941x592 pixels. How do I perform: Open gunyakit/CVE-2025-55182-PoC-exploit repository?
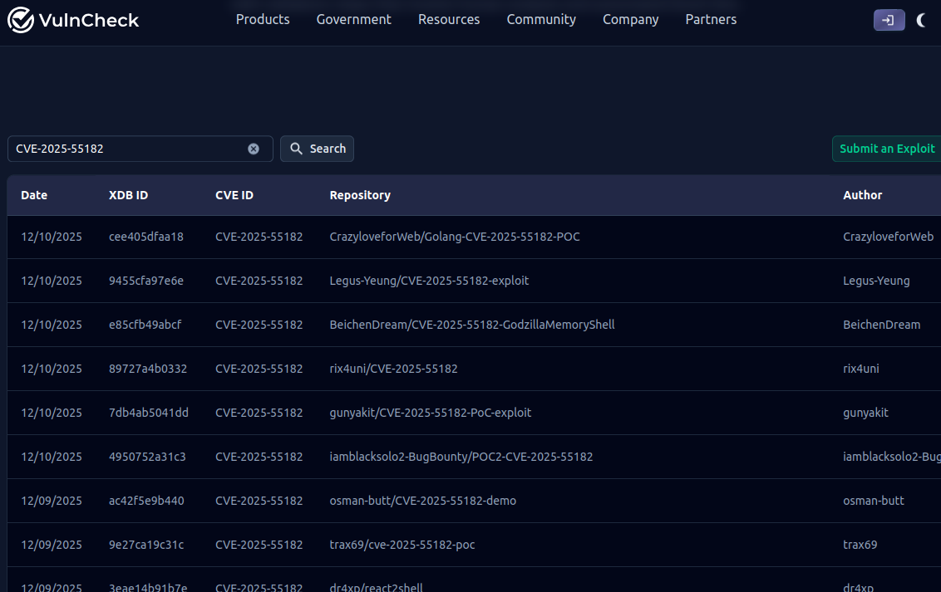431,413
